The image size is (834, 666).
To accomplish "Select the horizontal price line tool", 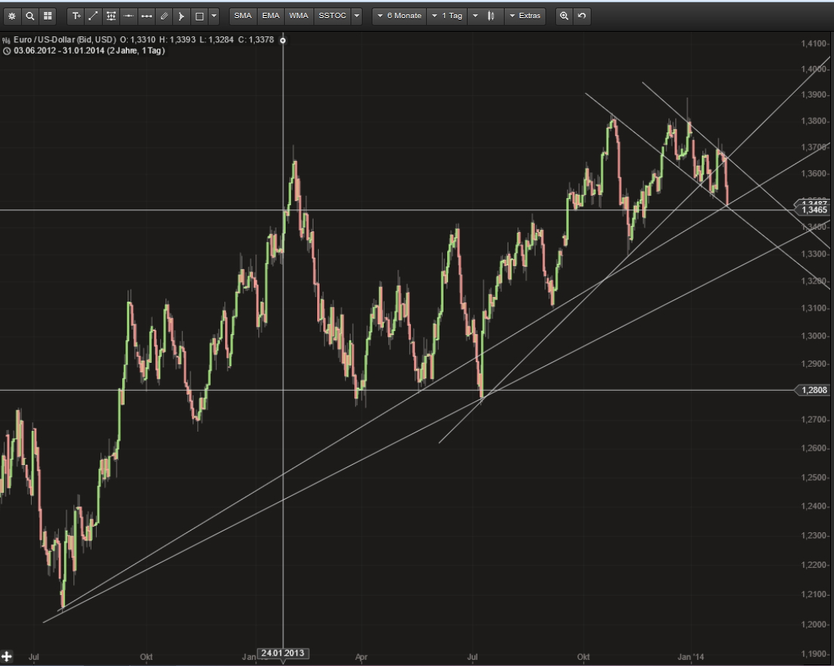I will click(128, 15).
